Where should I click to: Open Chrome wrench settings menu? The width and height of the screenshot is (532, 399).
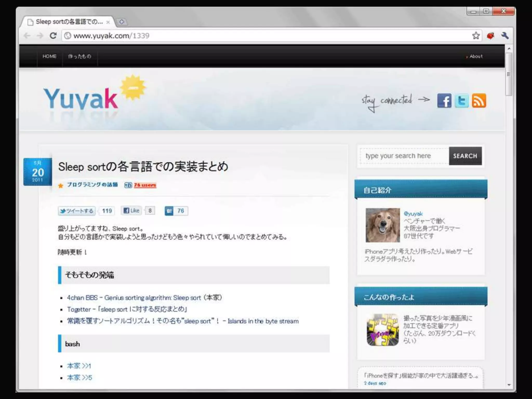coord(505,36)
